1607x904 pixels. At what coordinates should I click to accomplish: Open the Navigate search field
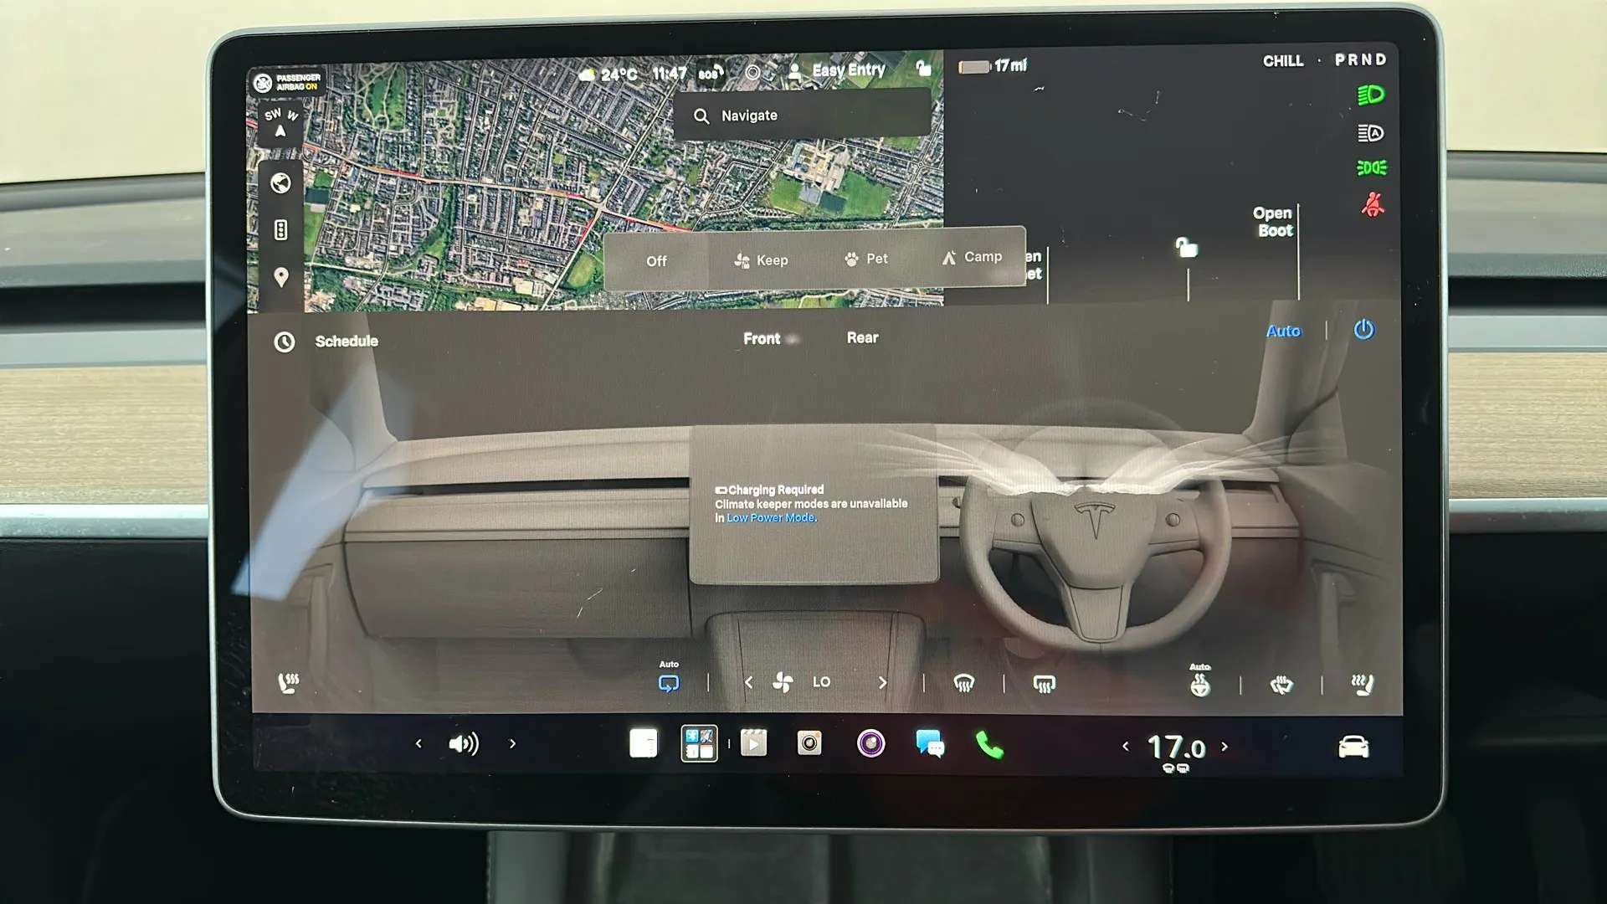coord(803,116)
